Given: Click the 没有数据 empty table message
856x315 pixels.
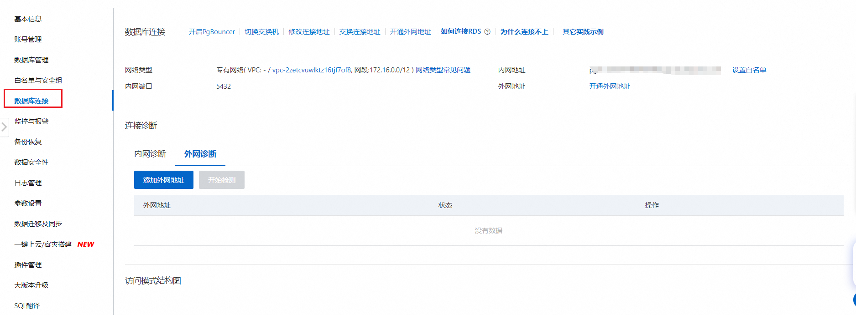Looking at the screenshot, I should tap(489, 231).
